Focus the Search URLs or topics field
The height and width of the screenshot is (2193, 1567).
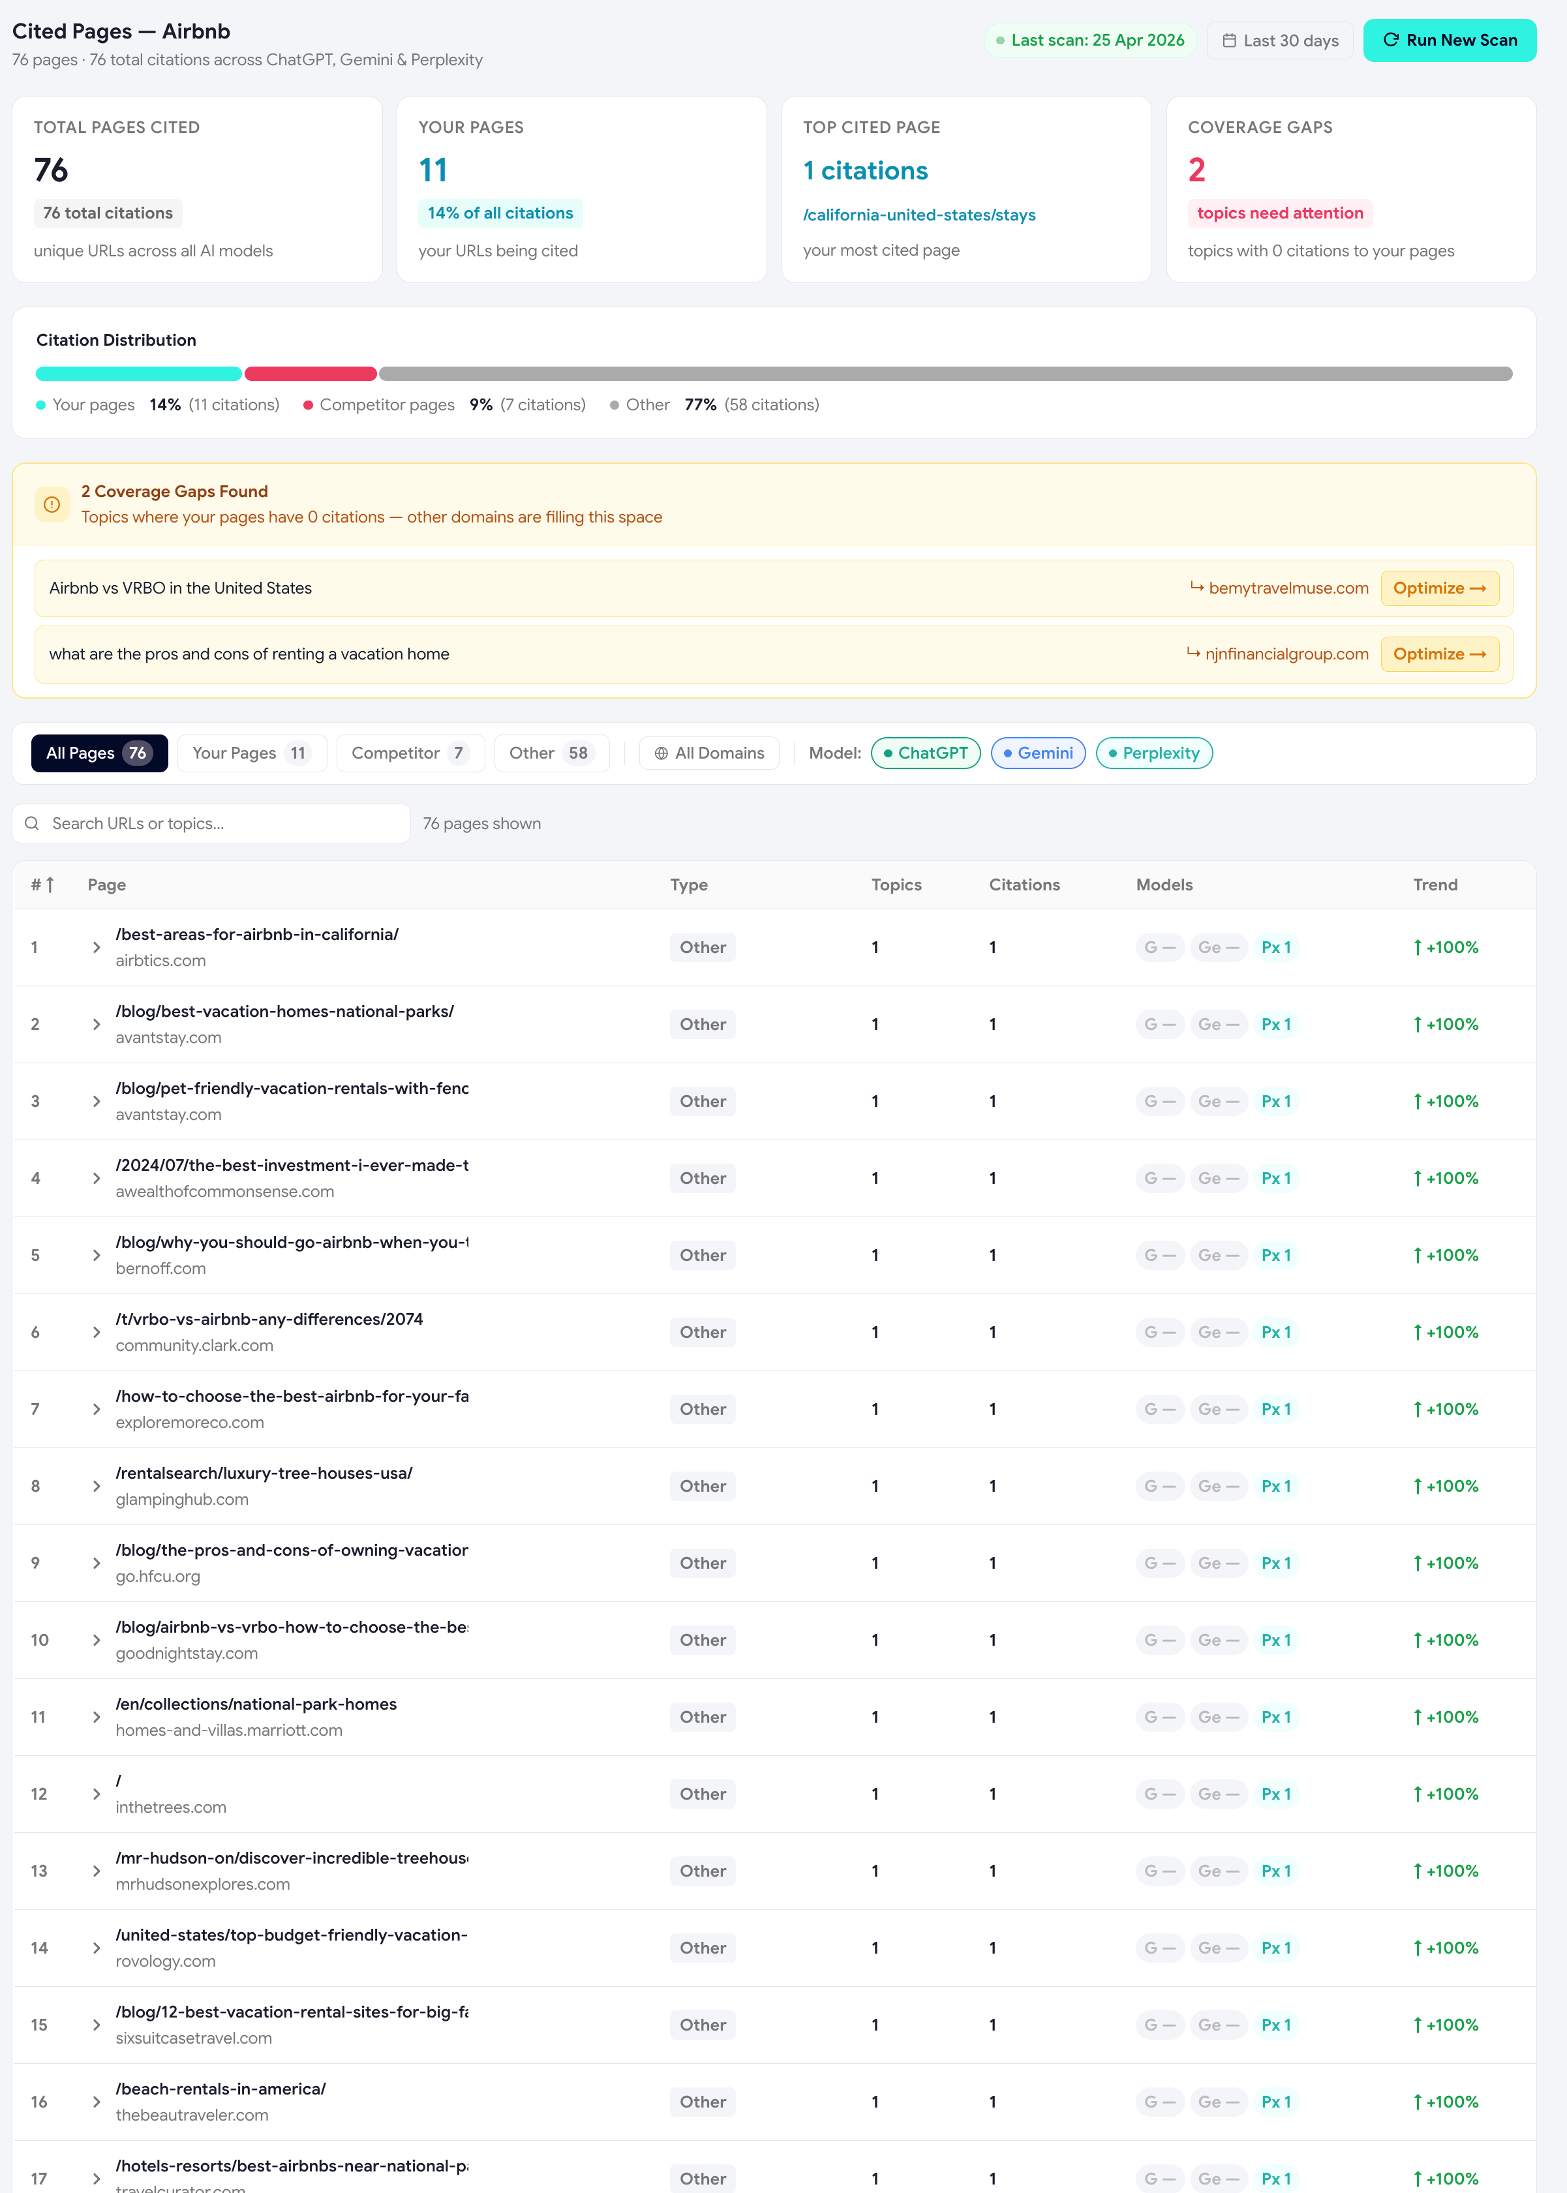click(211, 823)
